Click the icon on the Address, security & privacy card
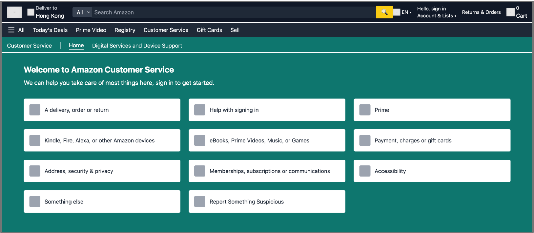Viewport: 534px width, 233px height. [35, 171]
